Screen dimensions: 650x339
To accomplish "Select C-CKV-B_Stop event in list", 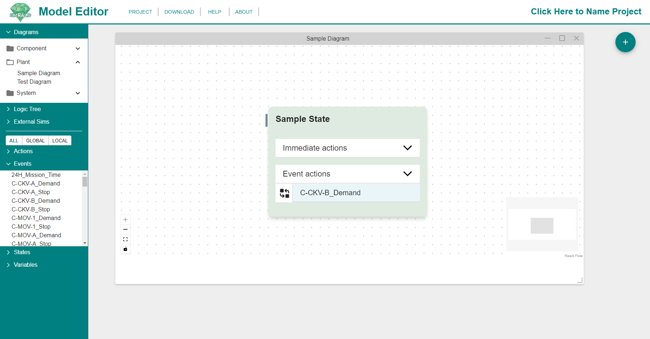I will click(x=31, y=209).
